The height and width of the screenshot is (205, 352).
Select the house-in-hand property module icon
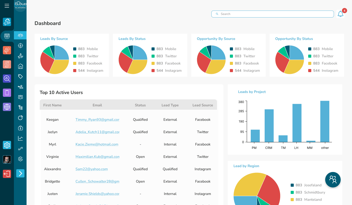(7, 22)
